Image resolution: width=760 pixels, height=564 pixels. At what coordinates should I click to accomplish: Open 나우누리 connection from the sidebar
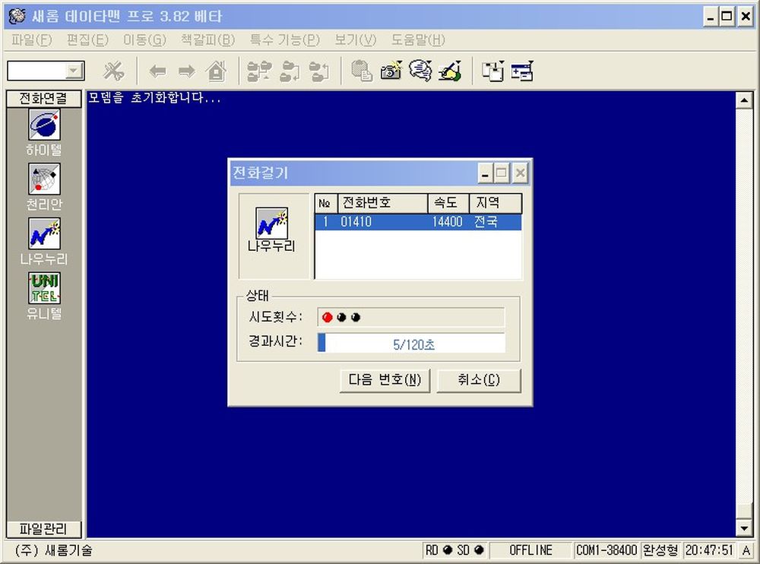(x=44, y=234)
